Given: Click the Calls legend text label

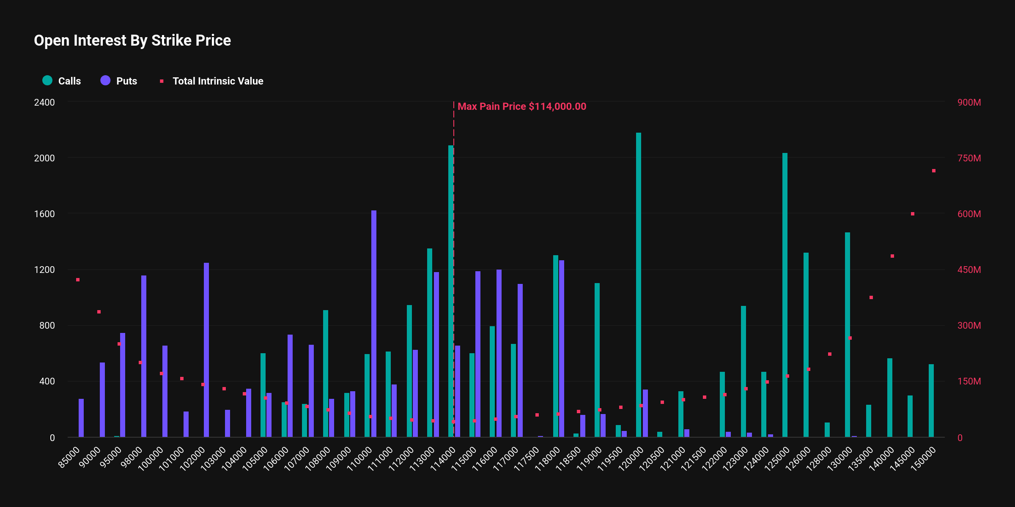Looking at the screenshot, I should [69, 81].
